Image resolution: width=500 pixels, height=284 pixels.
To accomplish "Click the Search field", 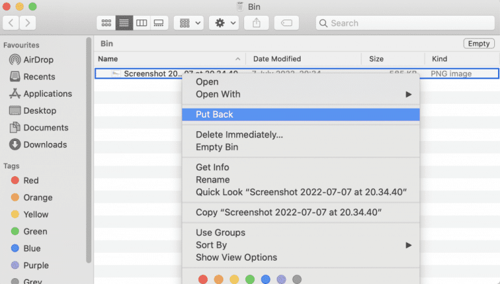I will click(x=405, y=23).
